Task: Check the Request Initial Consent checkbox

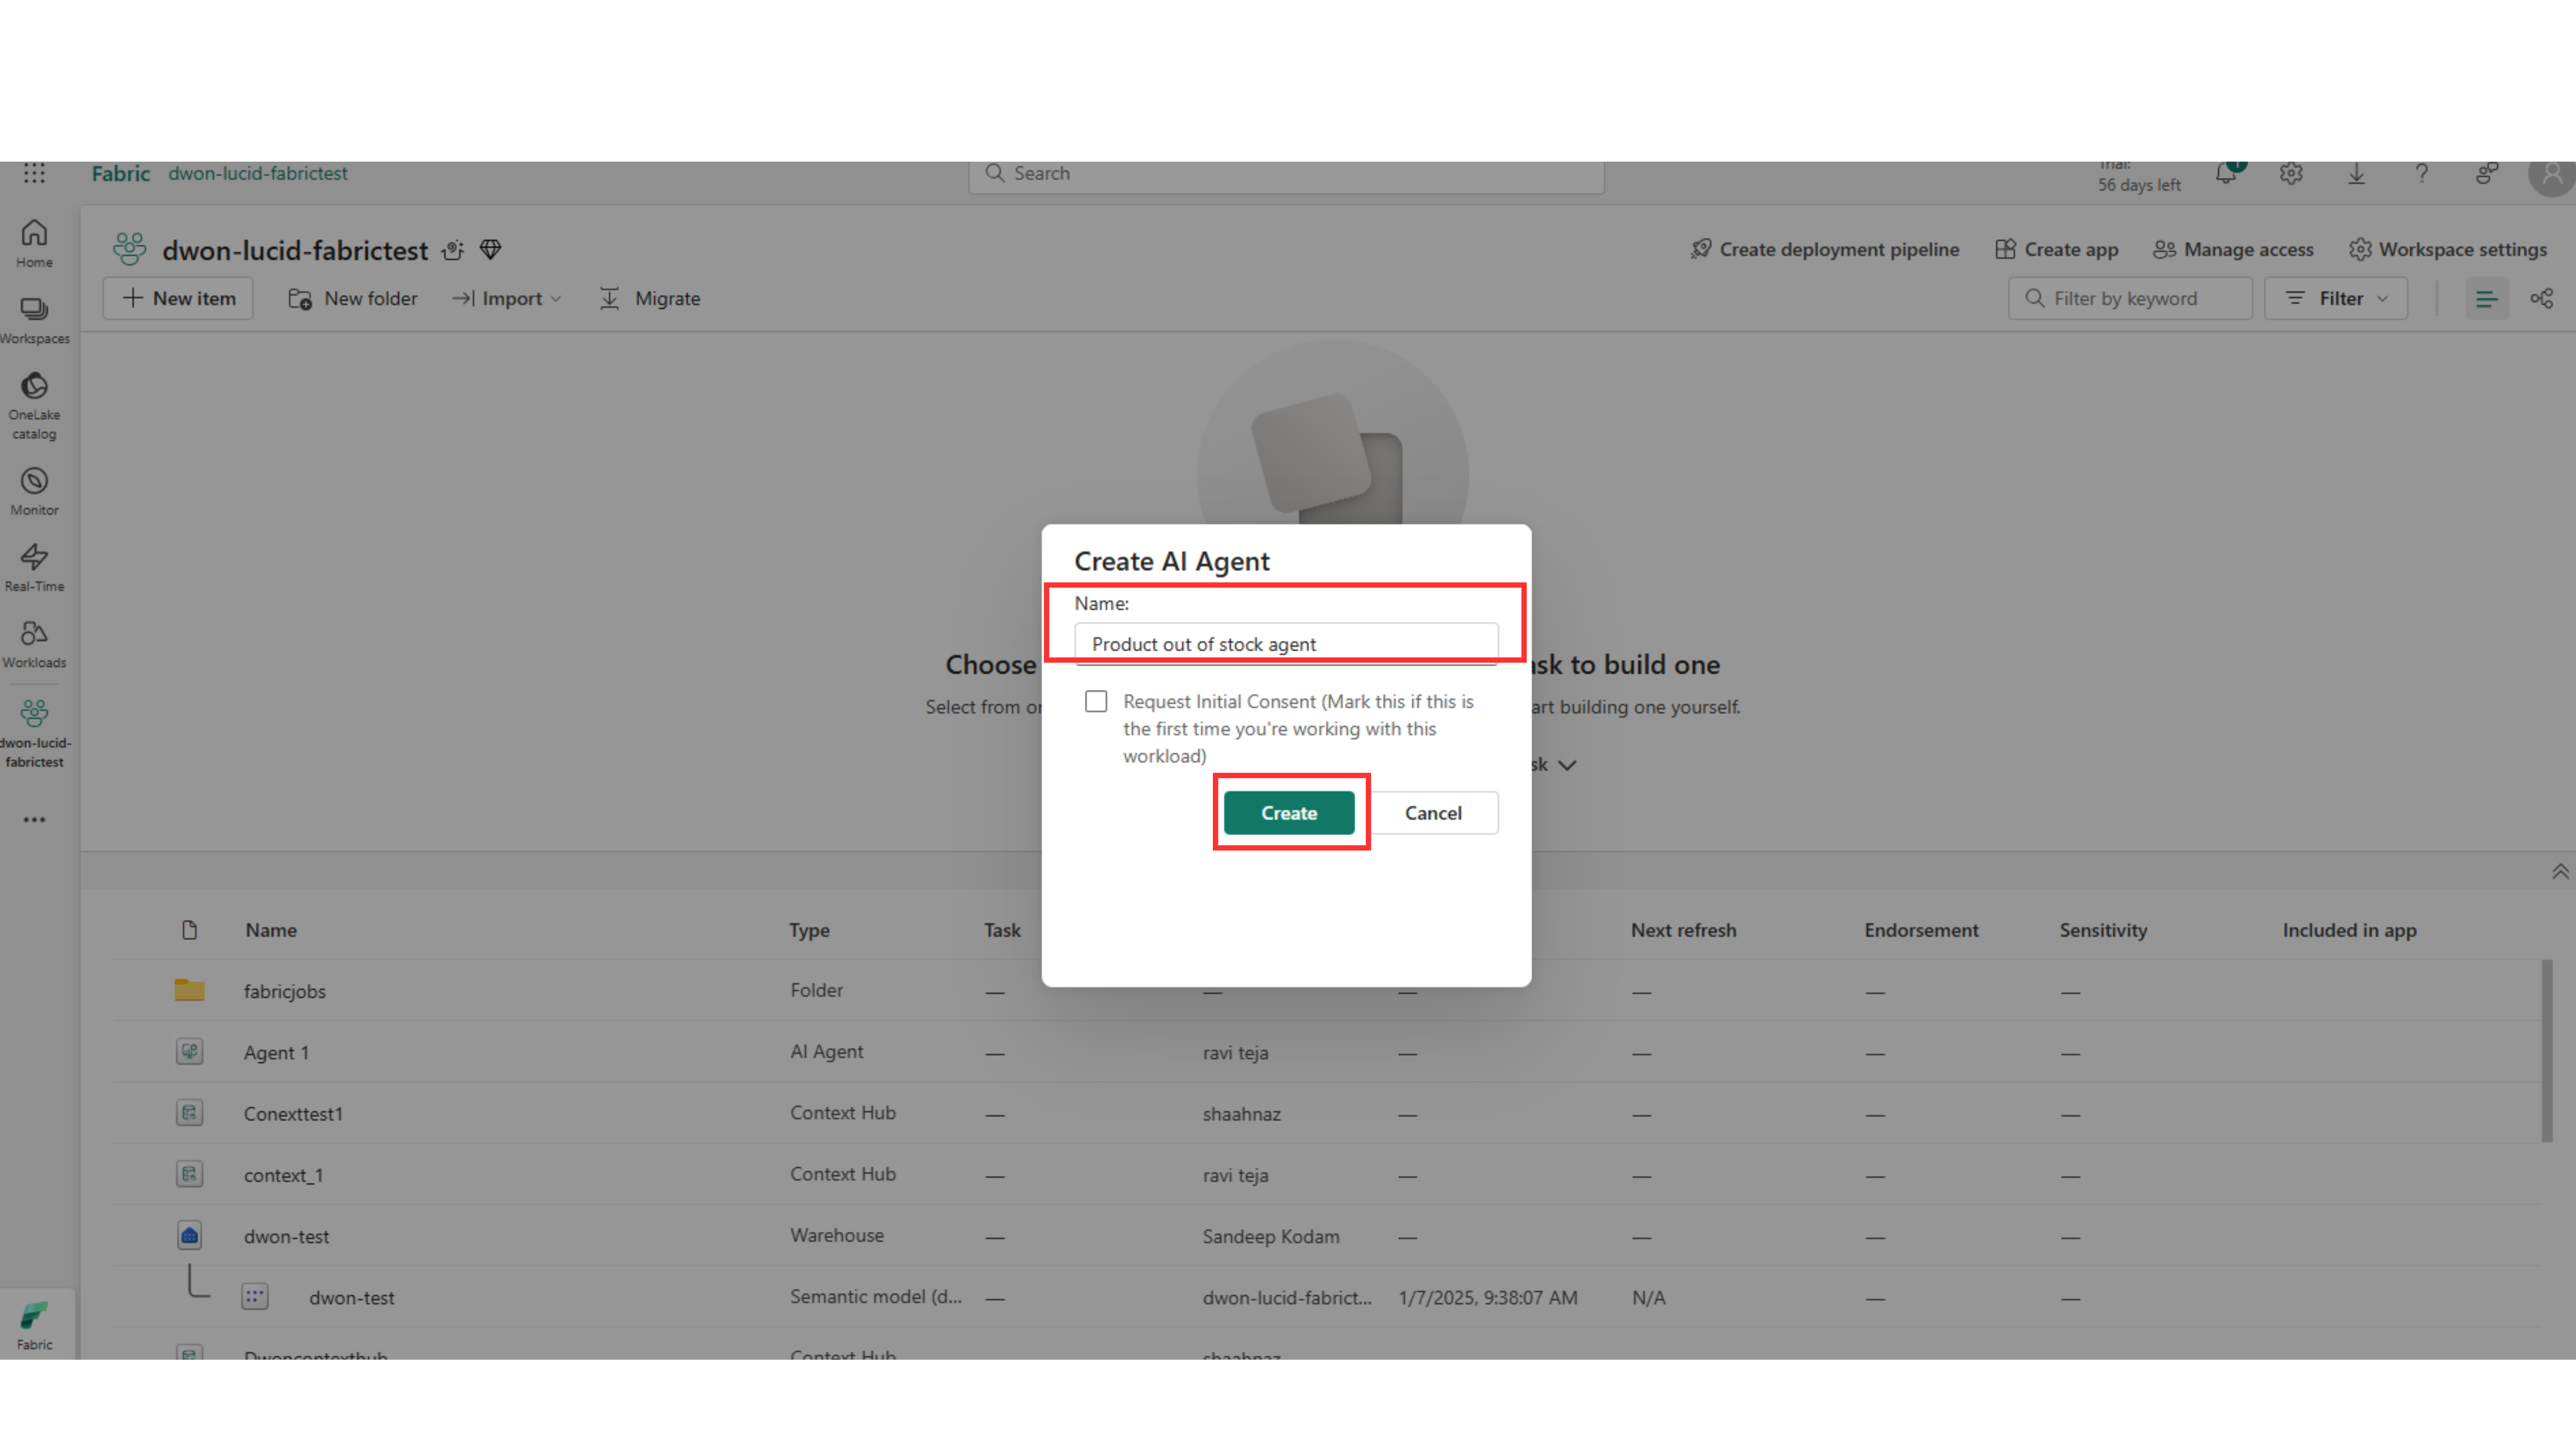Action: 1096,701
